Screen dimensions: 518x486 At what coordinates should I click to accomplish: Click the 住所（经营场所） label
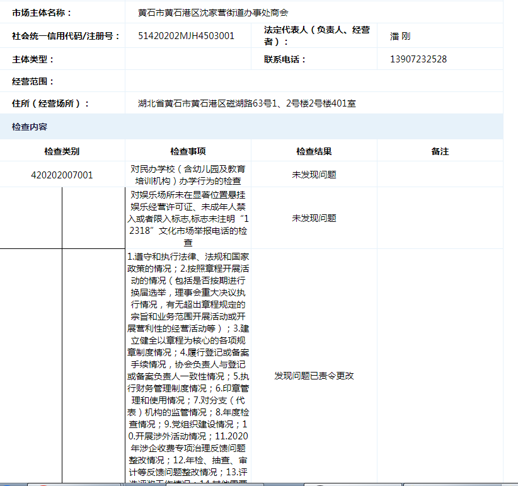(50, 103)
